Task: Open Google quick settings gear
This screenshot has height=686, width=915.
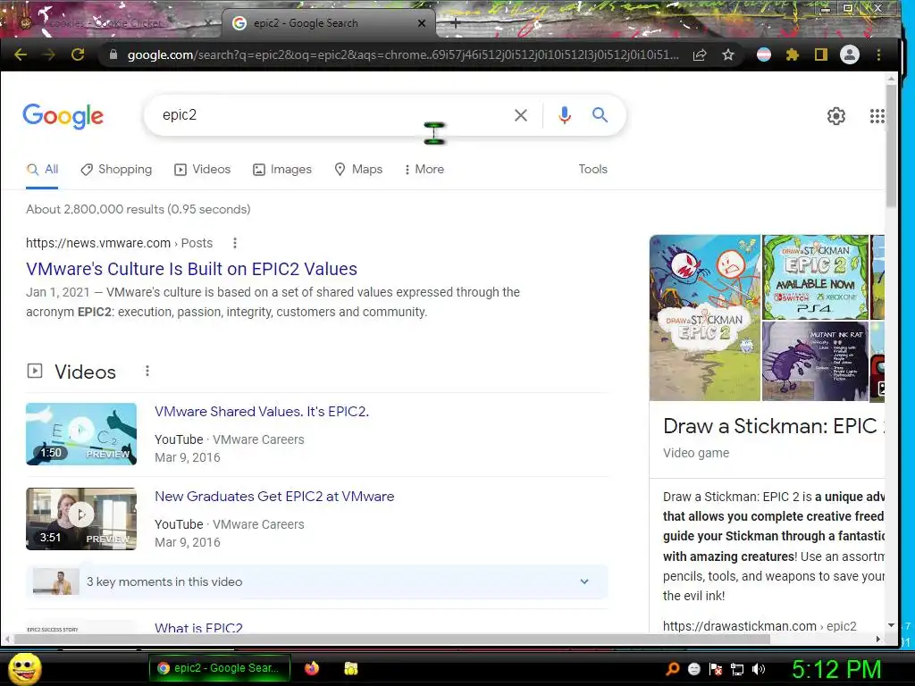Action: coord(836,116)
